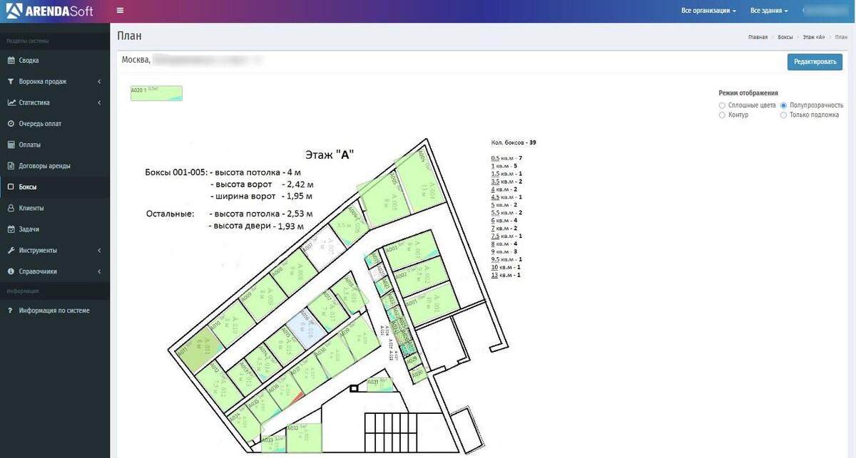Select the unplaced A020 box at top
Image resolution: width=856 pixels, height=458 pixels.
(156, 93)
